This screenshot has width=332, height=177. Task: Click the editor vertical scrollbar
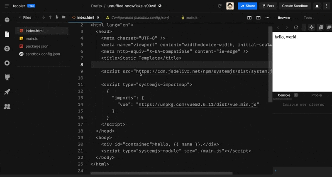(x=270, y=64)
